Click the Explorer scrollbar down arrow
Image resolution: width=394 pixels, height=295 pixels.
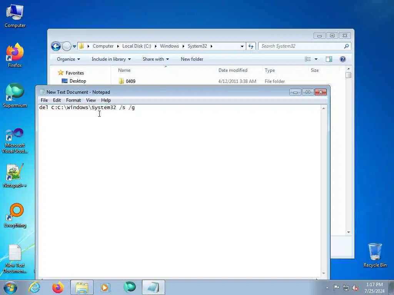pyautogui.click(x=348, y=232)
